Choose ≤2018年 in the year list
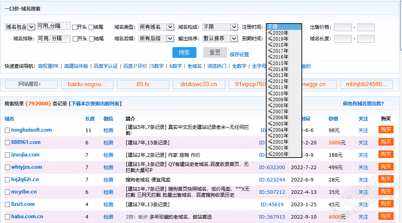This screenshot has height=223, width=402. pyautogui.click(x=284, y=45)
